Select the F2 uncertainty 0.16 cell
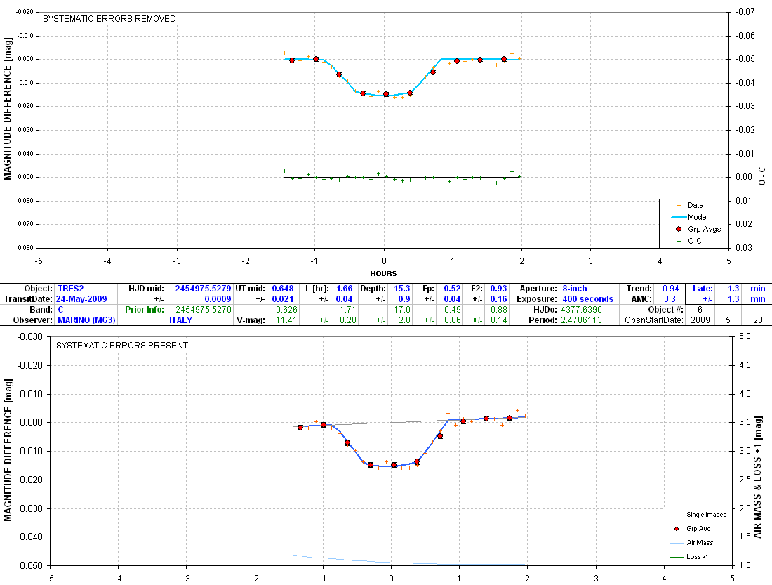This screenshot has width=772, height=585. pyautogui.click(x=498, y=299)
